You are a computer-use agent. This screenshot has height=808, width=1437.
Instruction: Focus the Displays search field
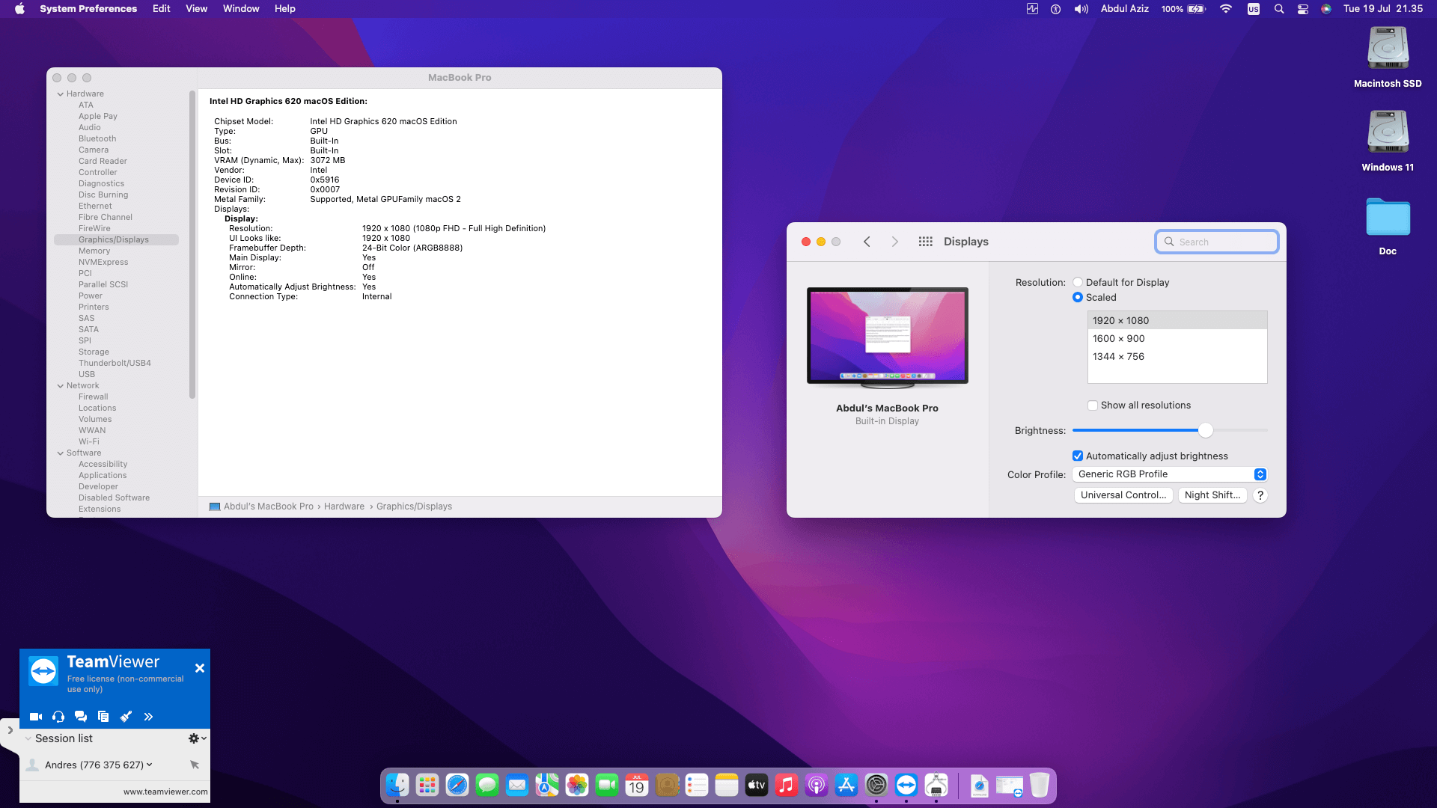1217,242
